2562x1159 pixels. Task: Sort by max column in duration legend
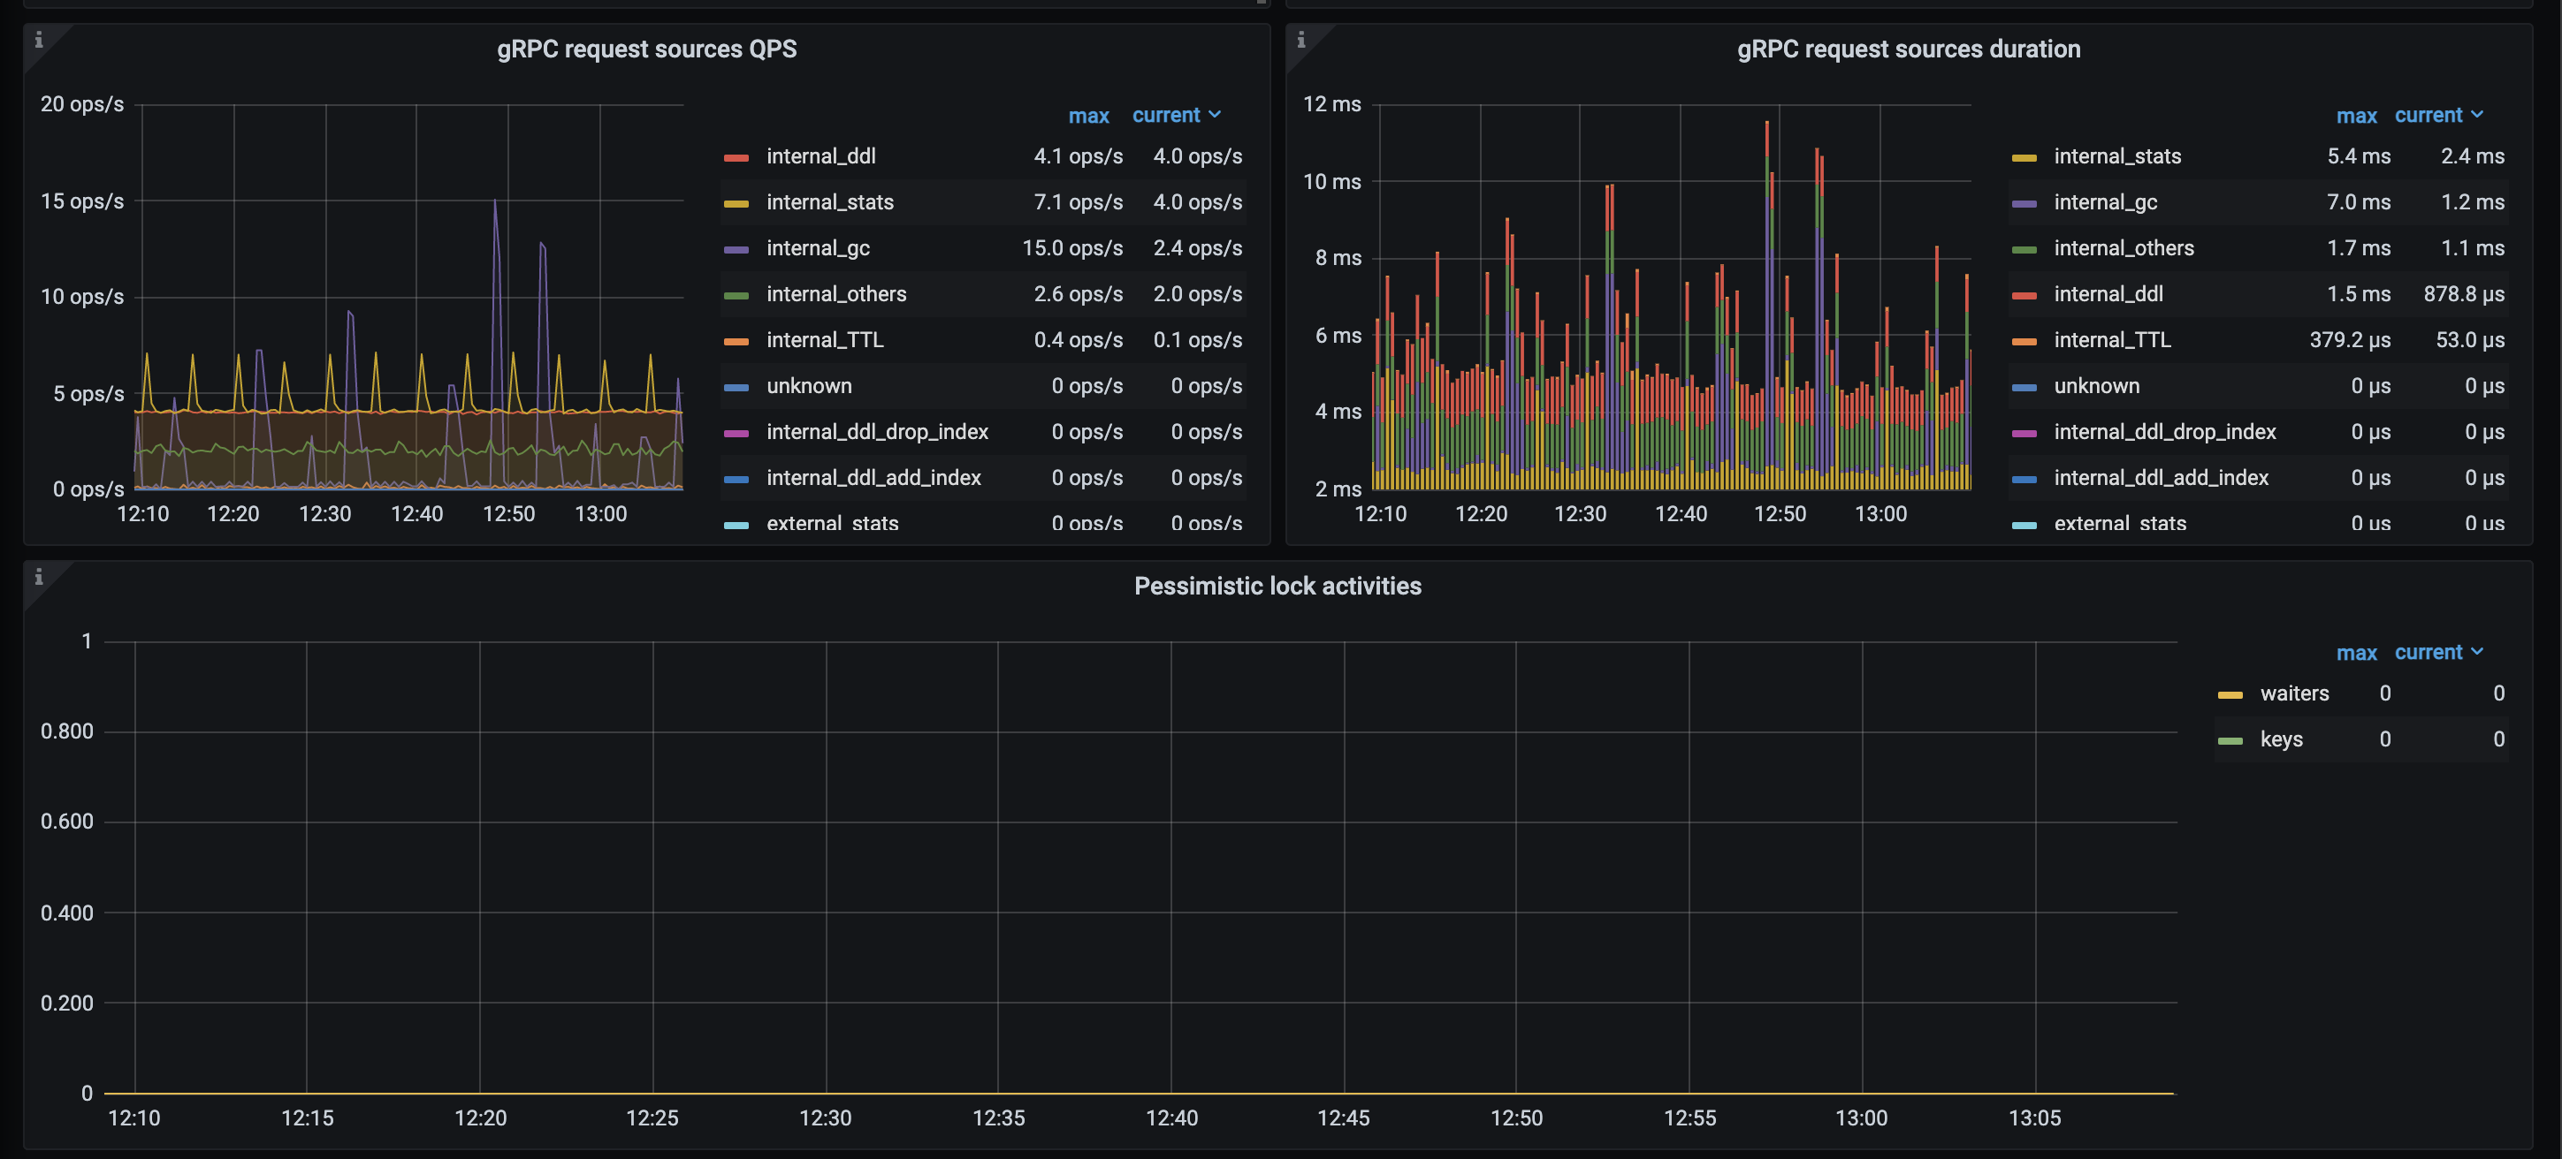click(x=2356, y=116)
